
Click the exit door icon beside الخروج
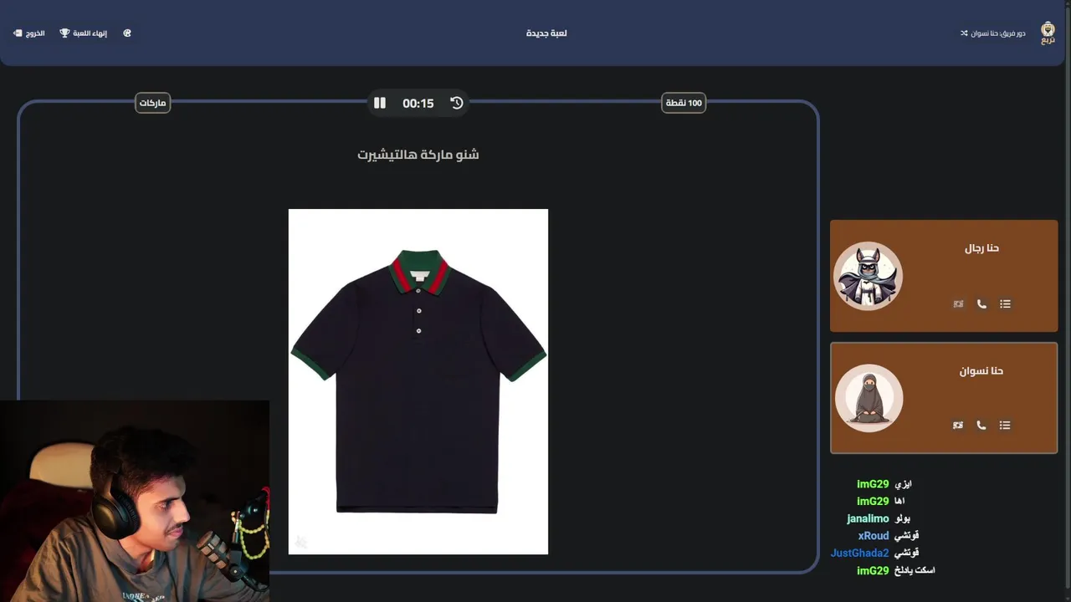click(18, 33)
